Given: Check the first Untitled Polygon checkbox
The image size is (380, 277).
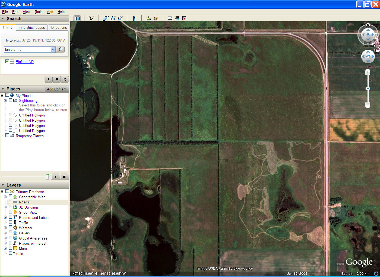Looking at the screenshot, I should (x=11, y=115).
